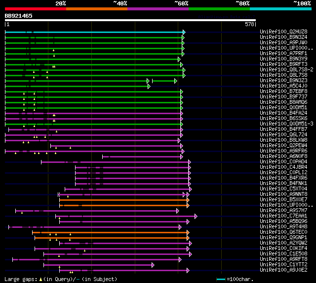Select hit label UniRef100_A5BQ96
The width and height of the screenshot is (316, 283).
(283, 221)
